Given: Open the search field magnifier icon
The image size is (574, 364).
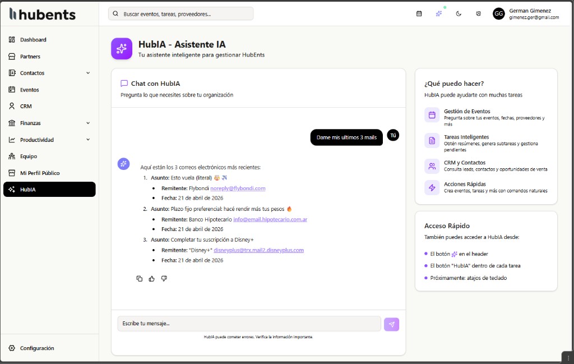Looking at the screenshot, I should point(115,13).
